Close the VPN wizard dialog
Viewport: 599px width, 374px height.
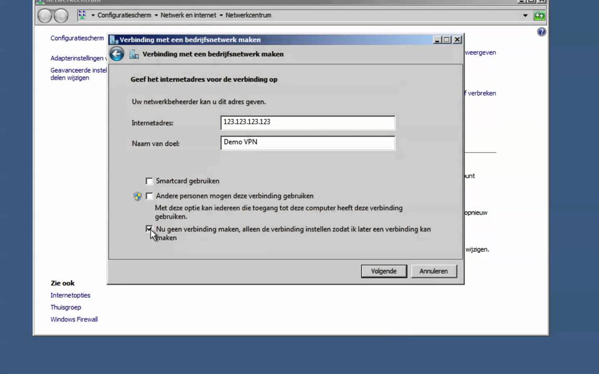[x=457, y=39]
